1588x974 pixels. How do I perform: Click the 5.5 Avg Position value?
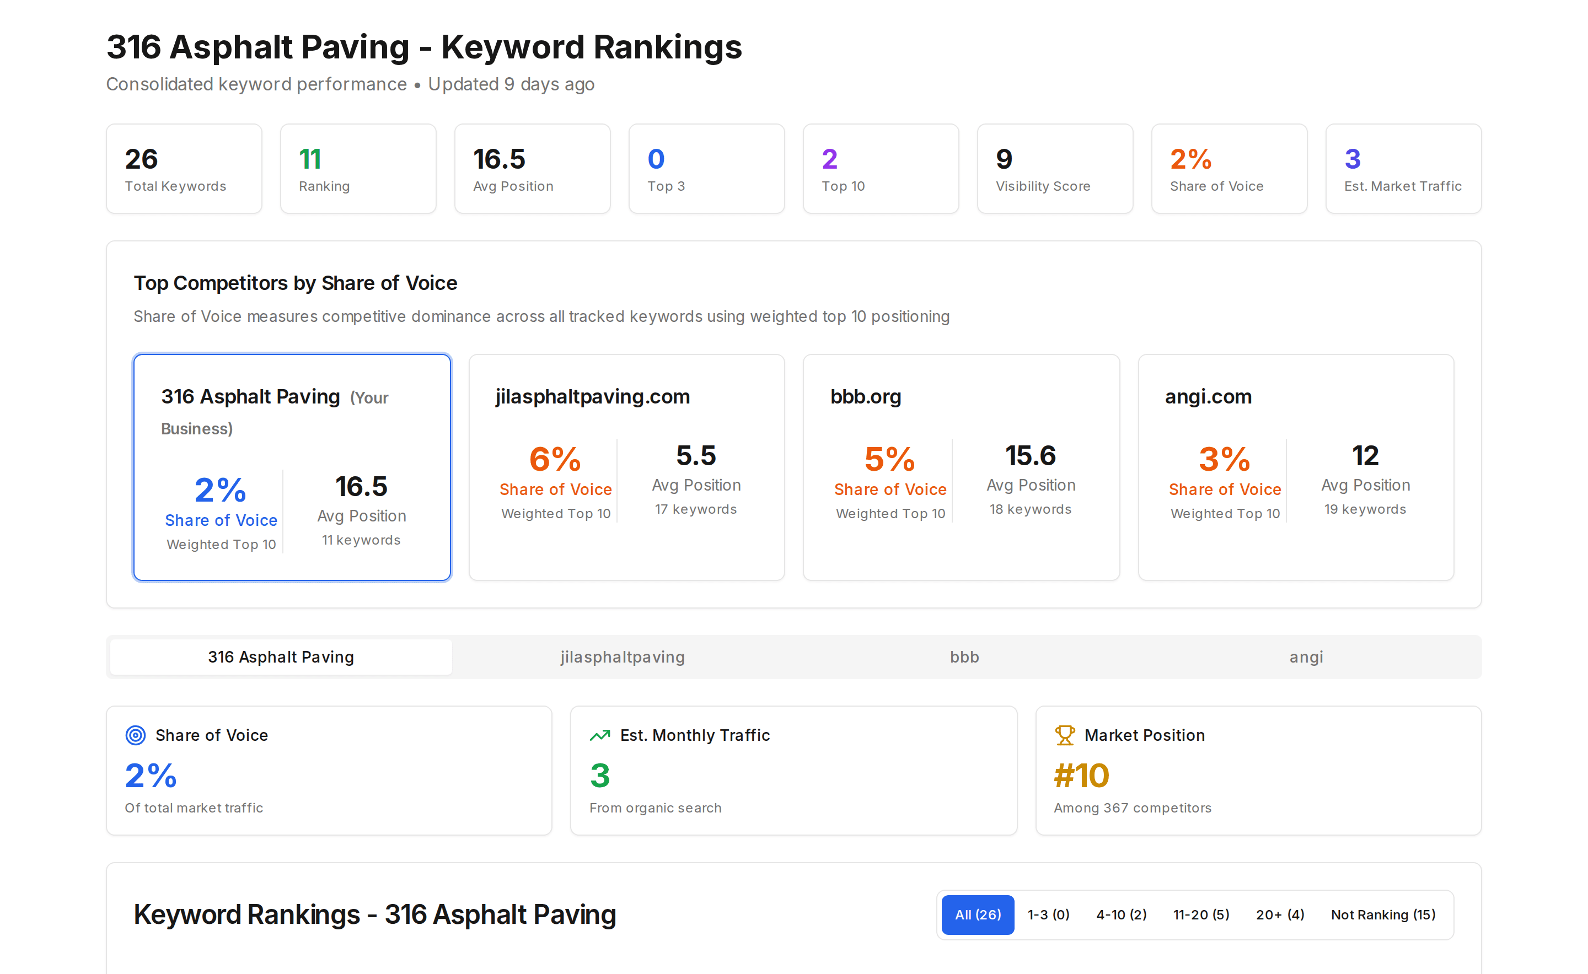[696, 455]
